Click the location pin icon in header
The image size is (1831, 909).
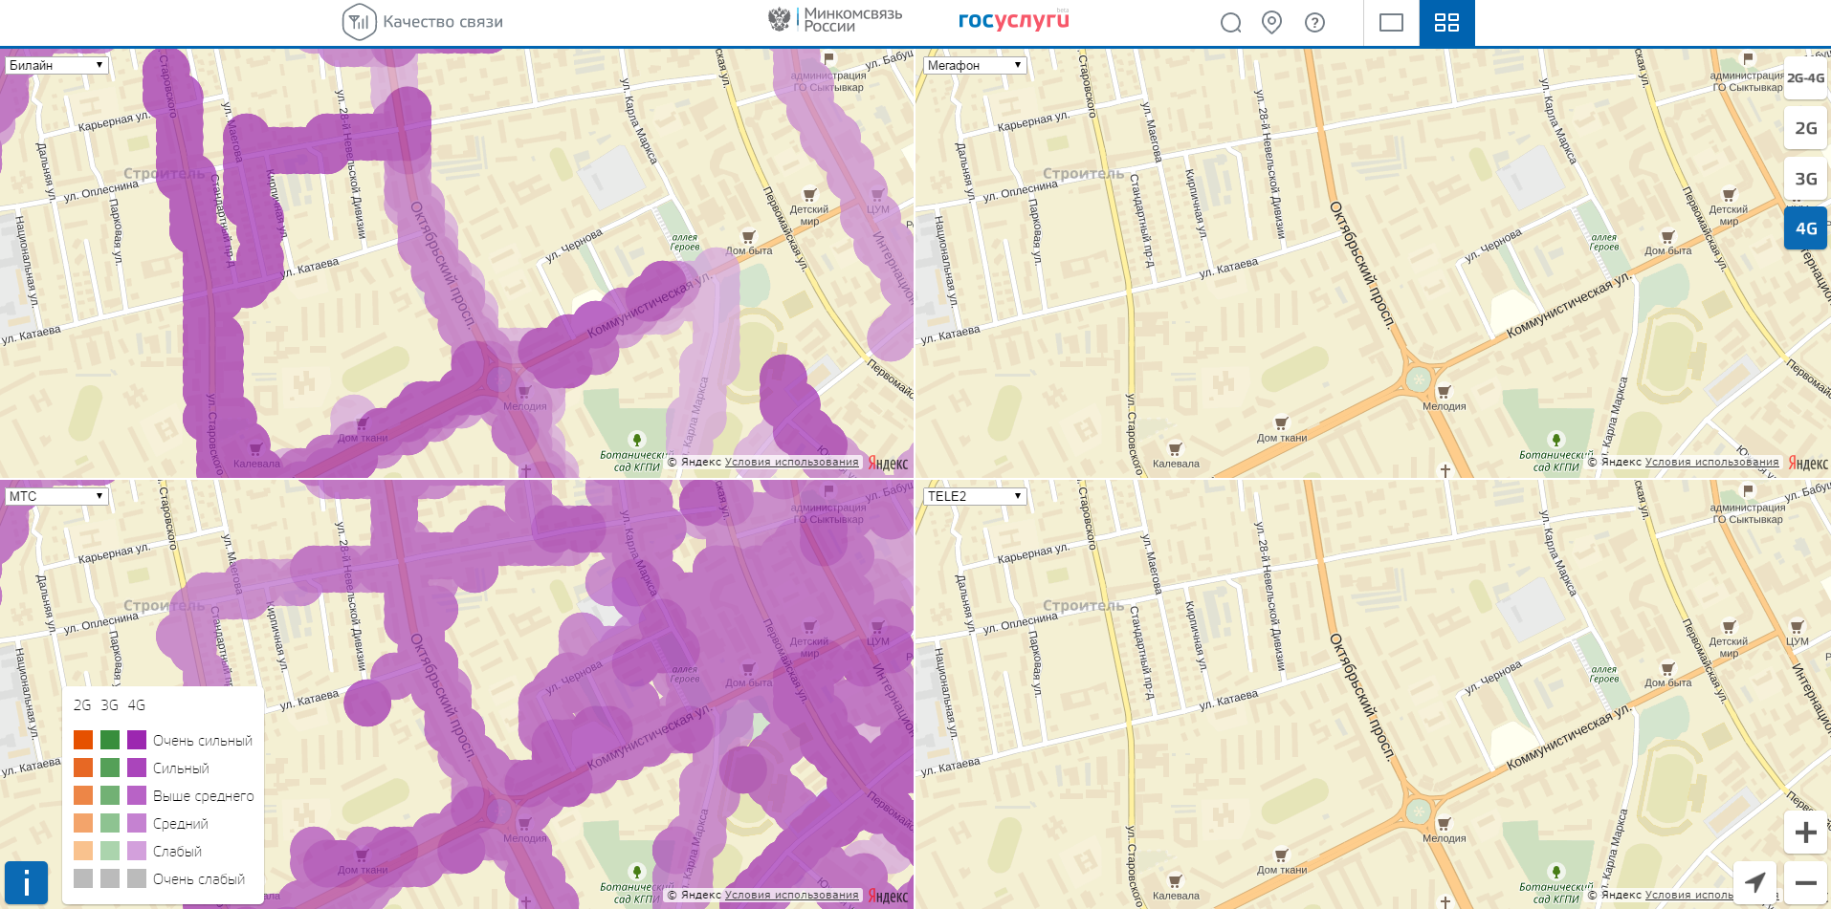pyautogui.click(x=1271, y=22)
